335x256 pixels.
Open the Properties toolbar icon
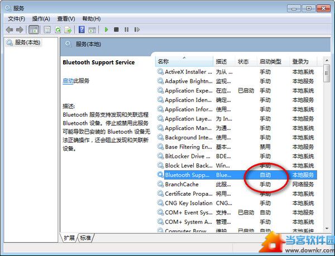coord(47,30)
